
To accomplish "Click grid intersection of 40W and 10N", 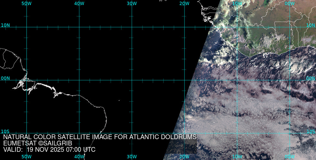I will 79,27.
